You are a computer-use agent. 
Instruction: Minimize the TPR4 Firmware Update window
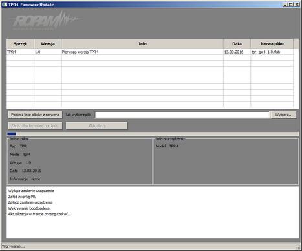point(285,5)
